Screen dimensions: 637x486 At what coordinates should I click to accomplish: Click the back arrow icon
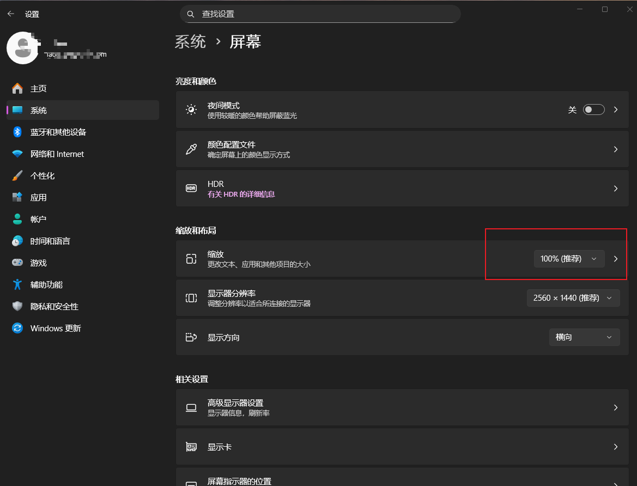[11, 14]
